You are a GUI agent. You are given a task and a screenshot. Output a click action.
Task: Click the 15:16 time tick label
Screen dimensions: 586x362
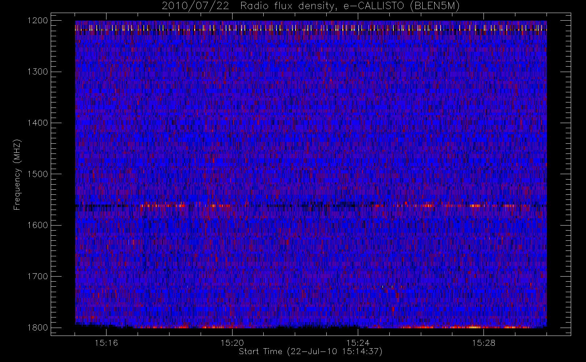click(x=106, y=343)
